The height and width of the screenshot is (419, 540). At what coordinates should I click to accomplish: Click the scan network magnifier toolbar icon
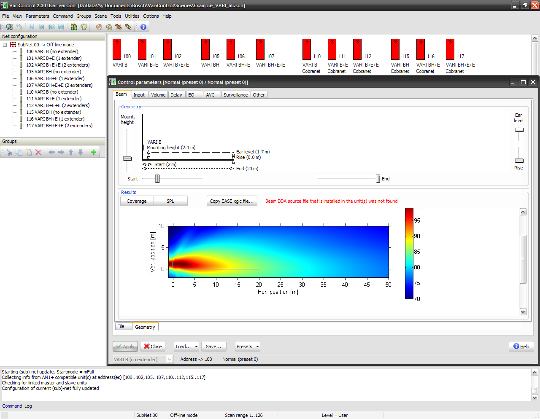click(9, 27)
